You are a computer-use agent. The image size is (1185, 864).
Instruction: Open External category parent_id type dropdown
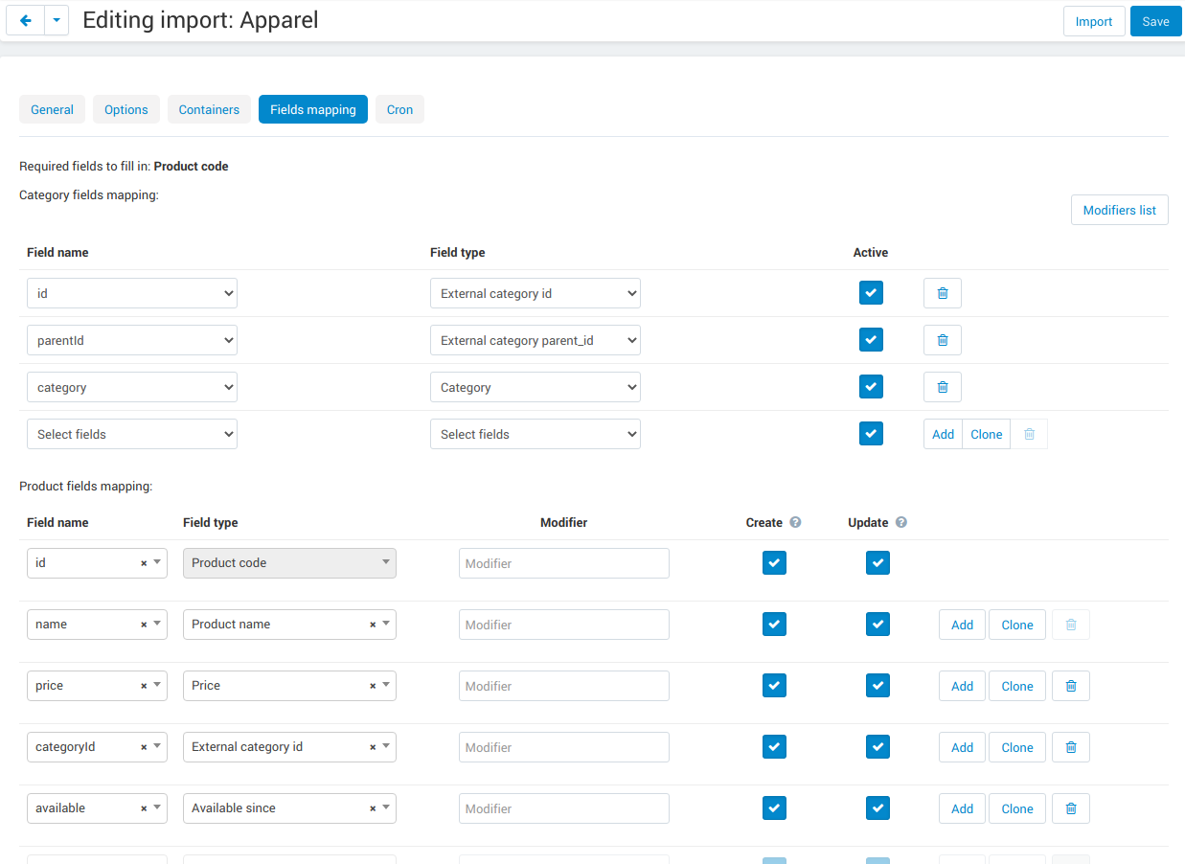tap(536, 340)
